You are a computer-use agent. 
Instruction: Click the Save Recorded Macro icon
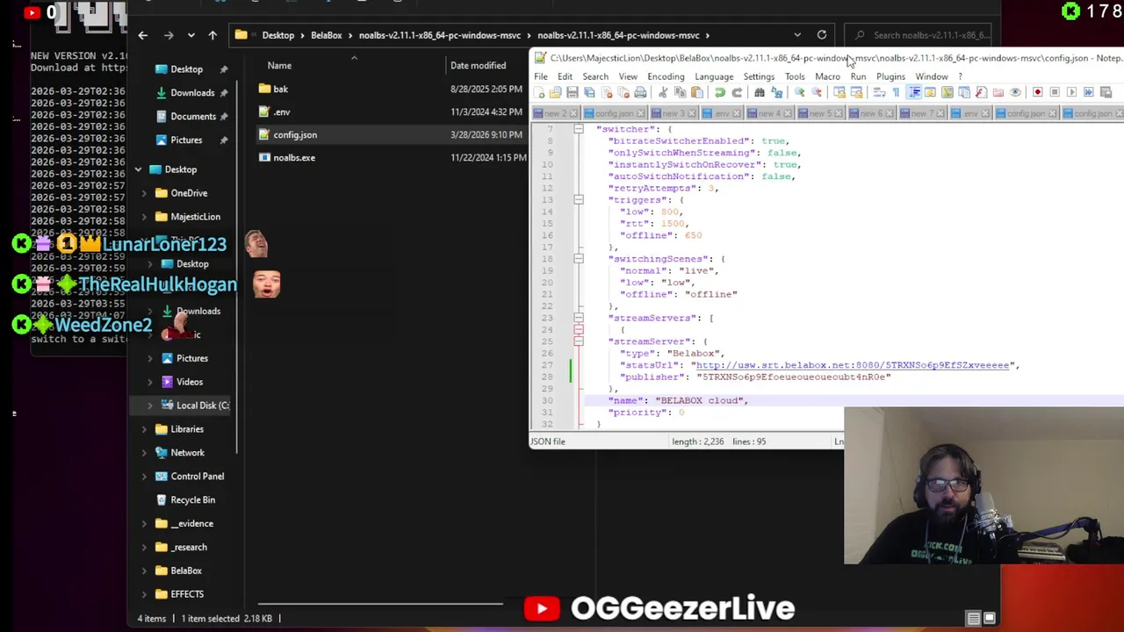click(1106, 92)
